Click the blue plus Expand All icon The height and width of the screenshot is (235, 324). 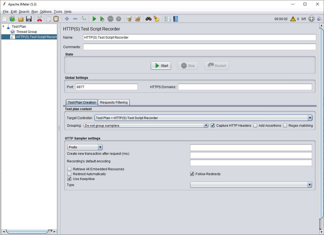point(67,19)
